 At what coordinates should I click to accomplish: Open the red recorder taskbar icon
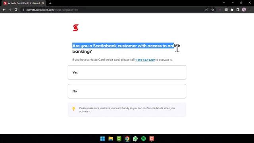152,139
